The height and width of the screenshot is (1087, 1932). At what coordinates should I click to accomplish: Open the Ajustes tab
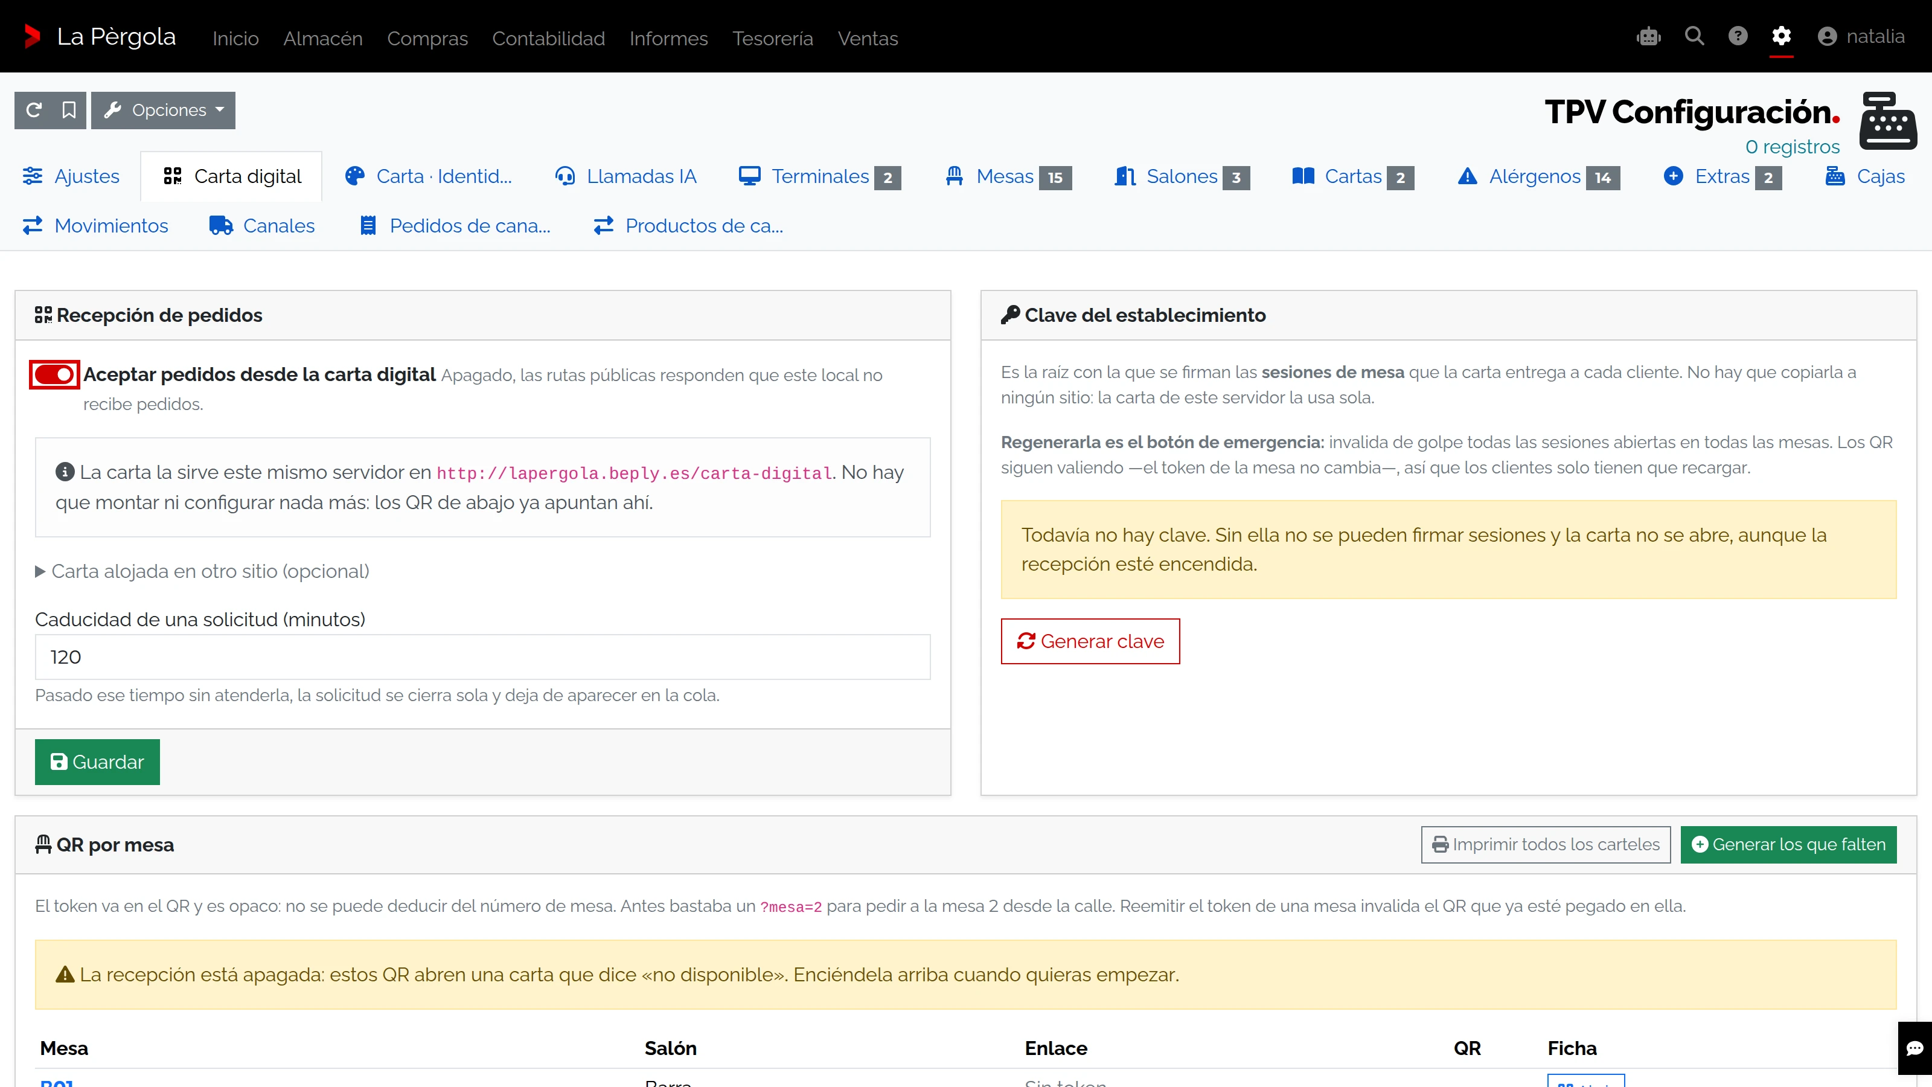coord(71,176)
